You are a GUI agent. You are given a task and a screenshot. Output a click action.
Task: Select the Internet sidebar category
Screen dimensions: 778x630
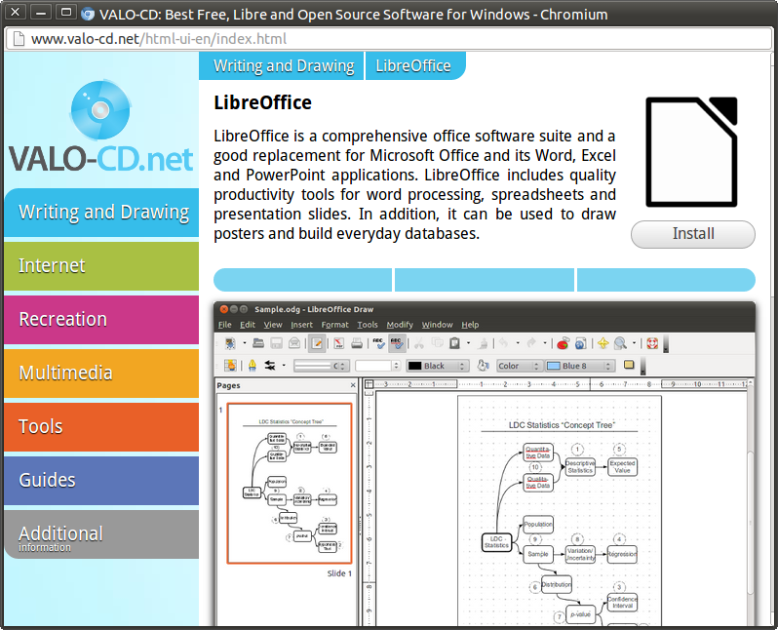coord(101,266)
